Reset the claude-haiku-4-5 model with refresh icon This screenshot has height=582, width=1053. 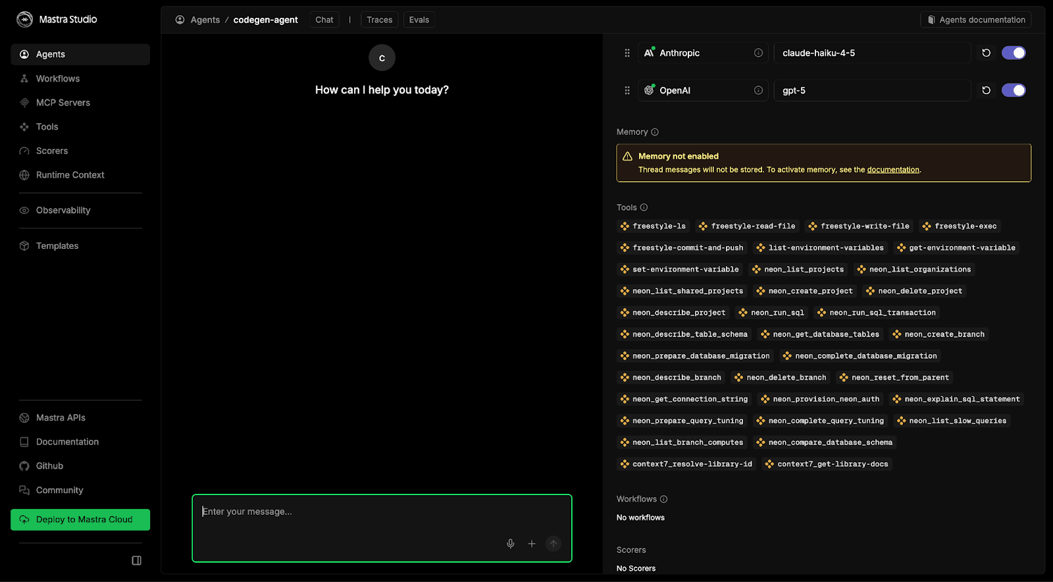click(x=986, y=53)
